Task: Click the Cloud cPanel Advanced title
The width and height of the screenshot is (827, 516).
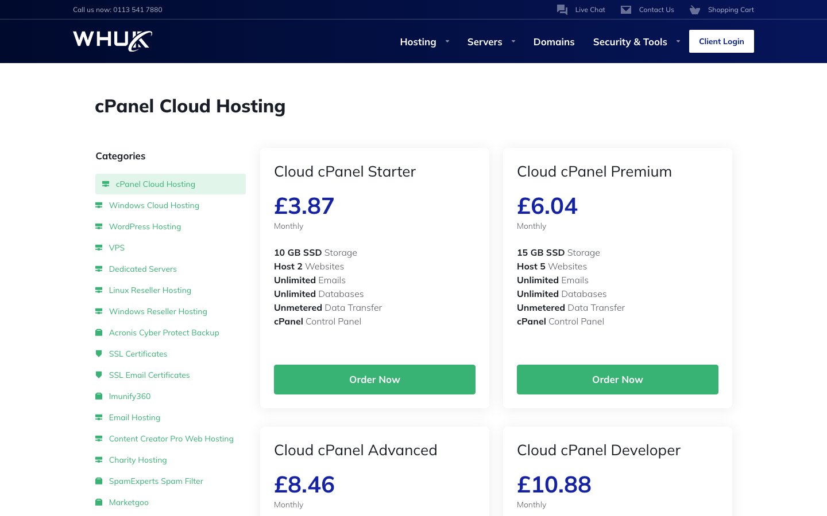Action: 355,450
